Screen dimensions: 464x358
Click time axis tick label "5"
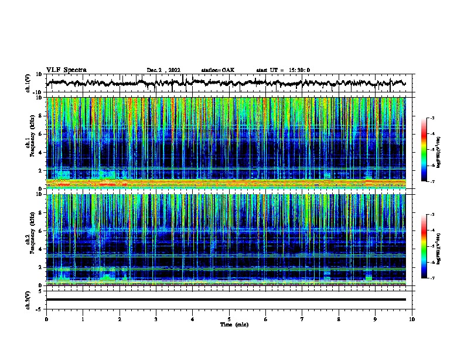click(x=229, y=319)
